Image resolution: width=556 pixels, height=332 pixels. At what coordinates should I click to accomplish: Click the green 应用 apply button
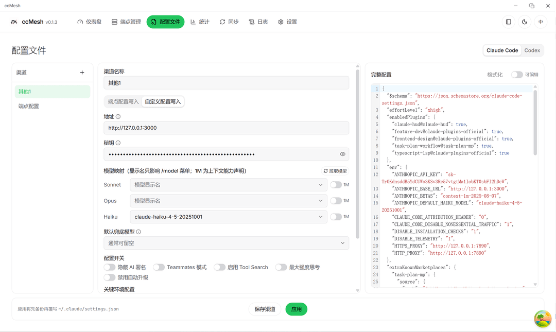pos(297,309)
